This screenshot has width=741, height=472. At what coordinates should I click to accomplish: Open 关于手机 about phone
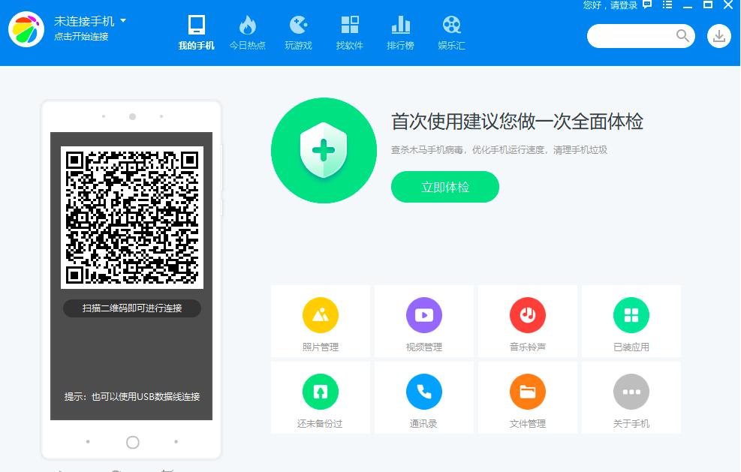point(631,398)
